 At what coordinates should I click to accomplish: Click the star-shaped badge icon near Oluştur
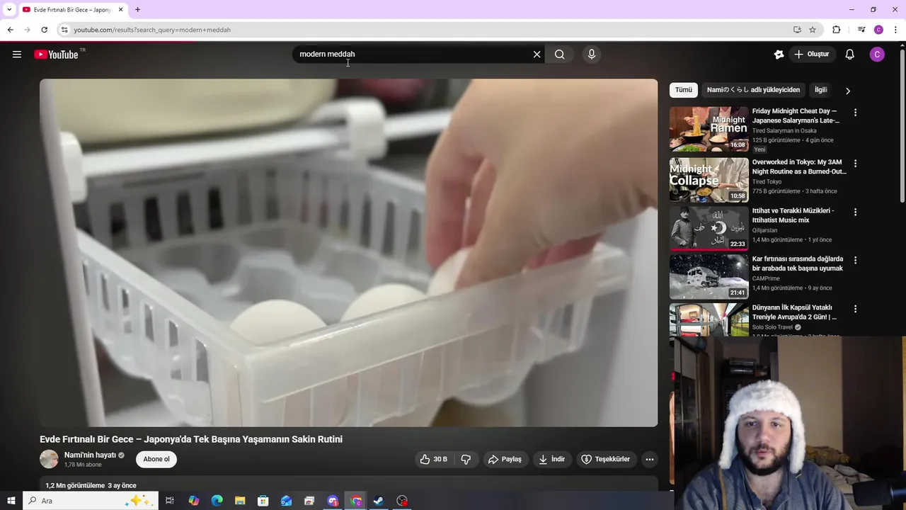[x=779, y=55]
